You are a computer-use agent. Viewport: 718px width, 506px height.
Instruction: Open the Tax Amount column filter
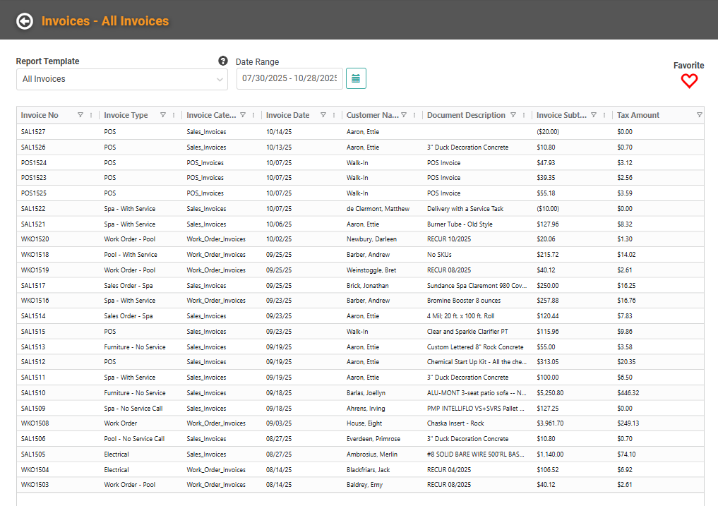[699, 115]
